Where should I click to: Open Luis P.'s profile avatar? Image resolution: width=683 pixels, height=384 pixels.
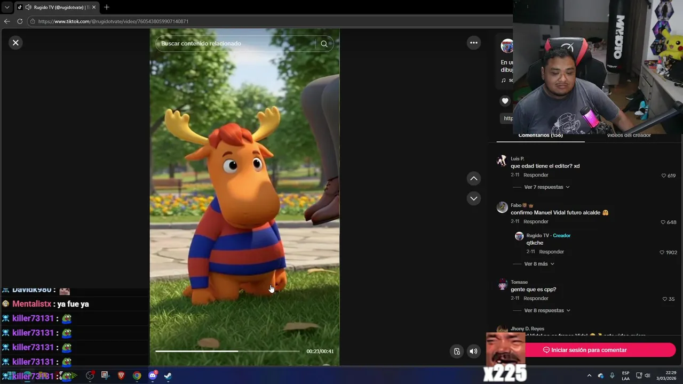[x=502, y=161]
